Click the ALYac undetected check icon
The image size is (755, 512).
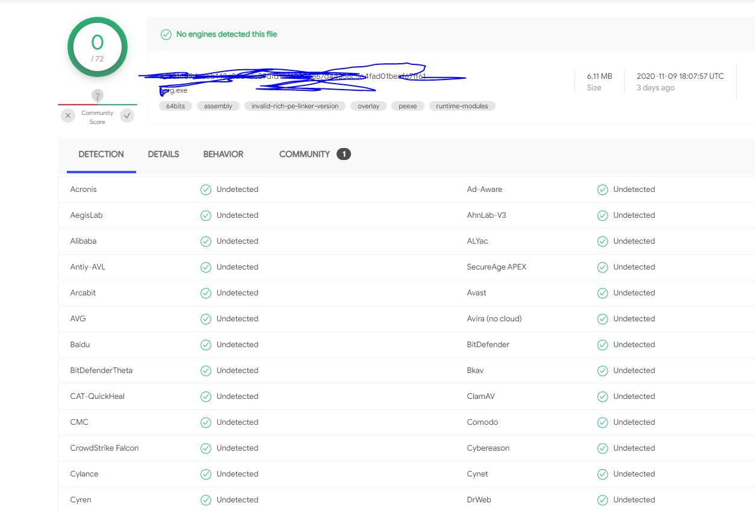click(603, 241)
